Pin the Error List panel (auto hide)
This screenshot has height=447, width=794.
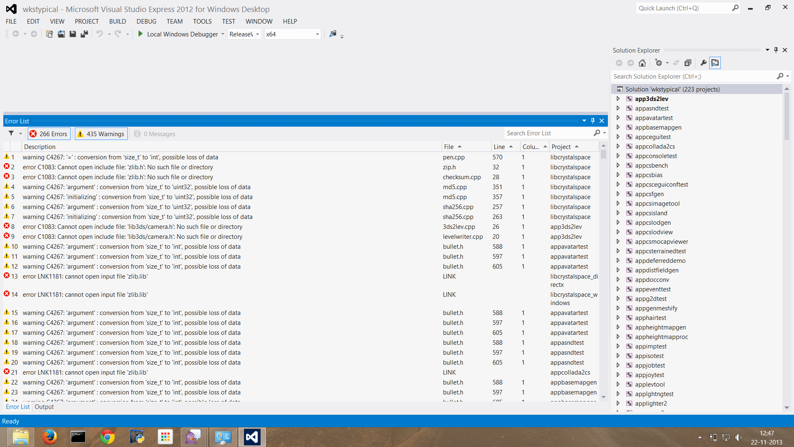click(593, 121)
